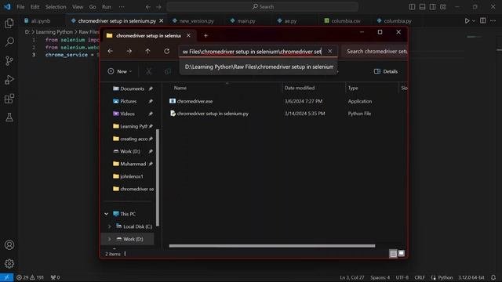Click the remote window indicator in status bar
This screenshot has width=502, height=282.
coord(6,277)
